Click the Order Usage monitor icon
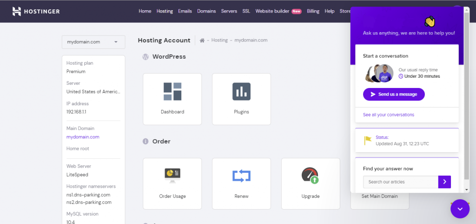 [x=172, y=176]
